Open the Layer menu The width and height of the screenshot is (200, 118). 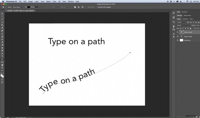pos(36,1)
